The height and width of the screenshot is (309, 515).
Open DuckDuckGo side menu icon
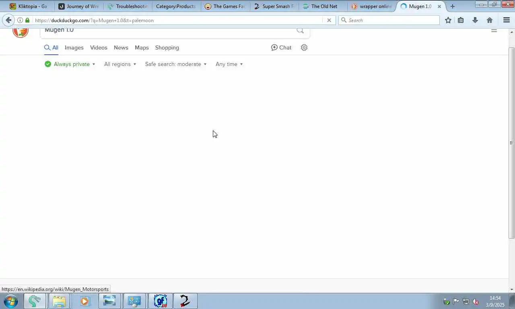tap(494, 31)
